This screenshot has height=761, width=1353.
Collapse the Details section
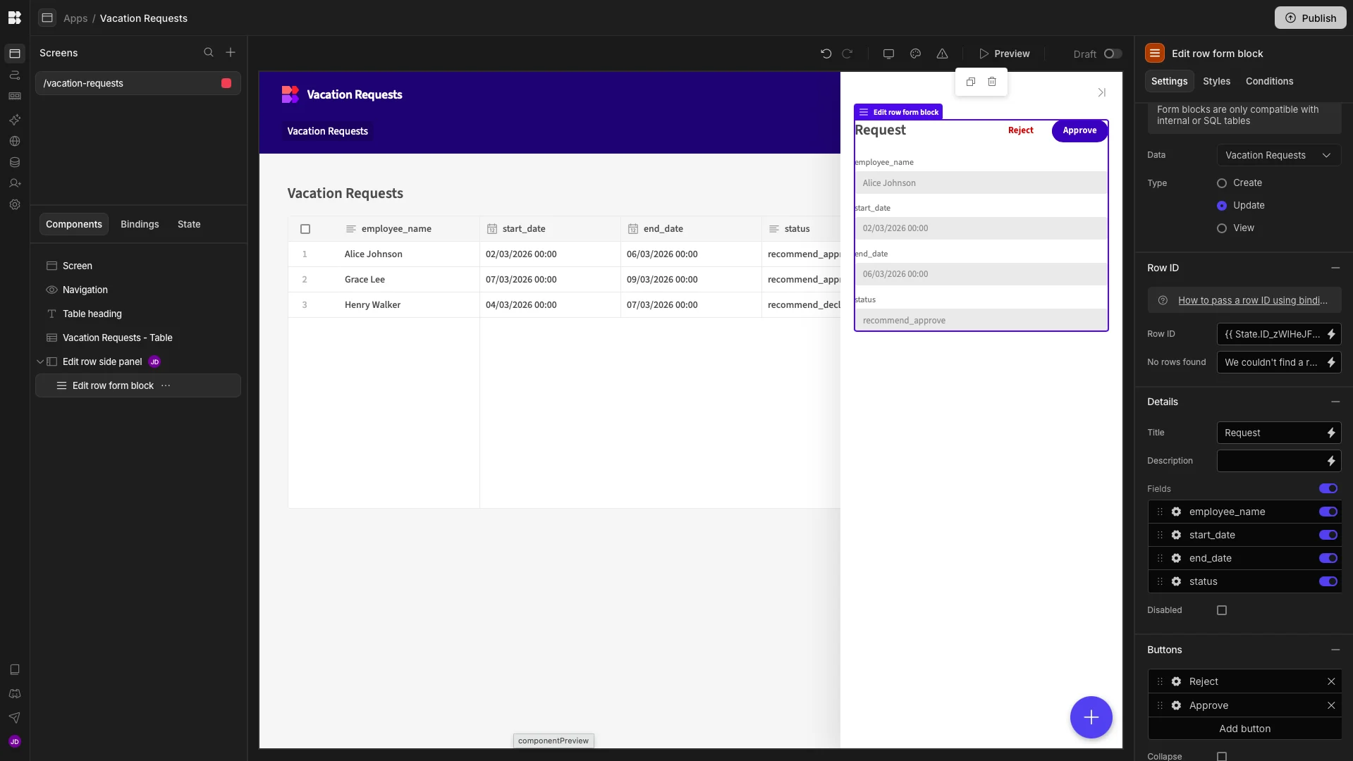[x=1335, y=402]
